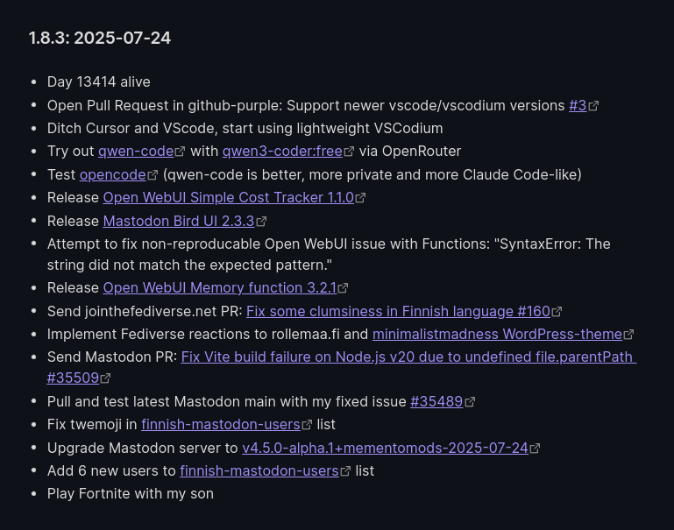Image resolution: width=674 pixels, height=530 pixels.
Task: Click external-link icon after #3
Action: tap(593, 106)
